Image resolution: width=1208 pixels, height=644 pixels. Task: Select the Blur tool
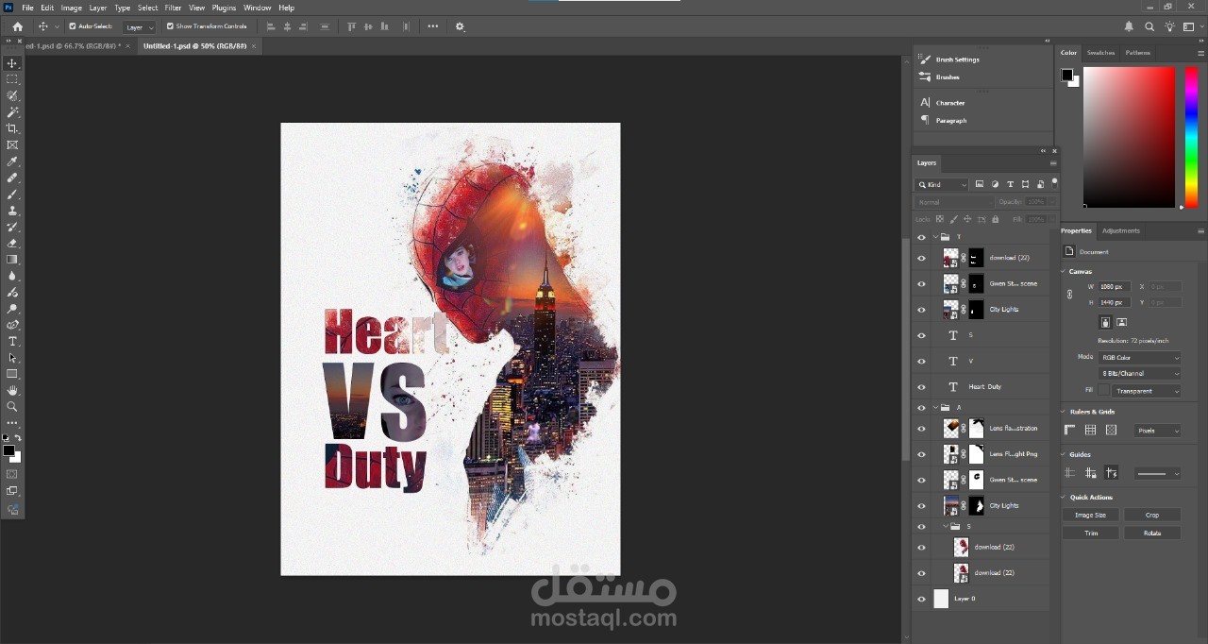12,276
